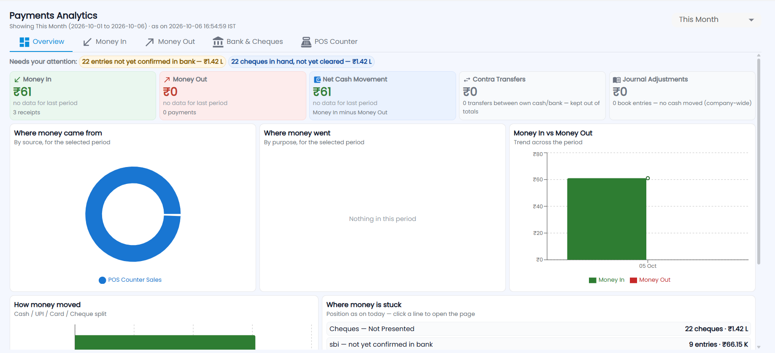Screen dimensions: 775x353
Task: Click the 'How money moved' heading
Action: (x=47, y=305)
